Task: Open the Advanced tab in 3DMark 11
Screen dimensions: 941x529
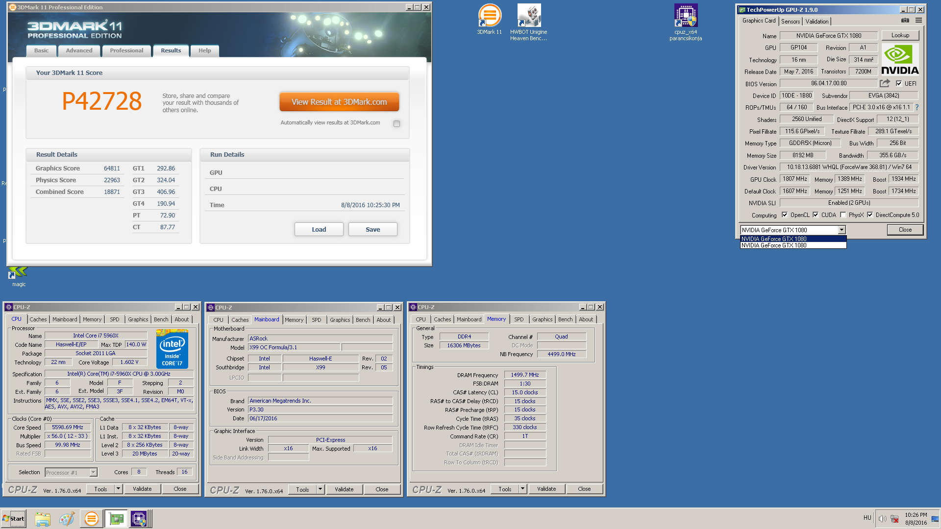Action: [x=79, y=50]
